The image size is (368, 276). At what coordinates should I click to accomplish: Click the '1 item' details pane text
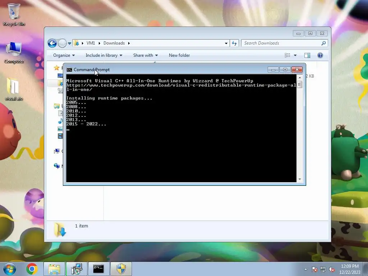tap(82, 226)
